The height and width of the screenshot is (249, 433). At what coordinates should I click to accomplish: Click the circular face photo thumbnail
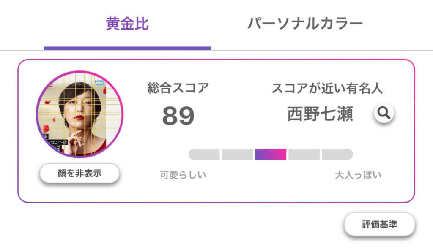click(80, 114)
